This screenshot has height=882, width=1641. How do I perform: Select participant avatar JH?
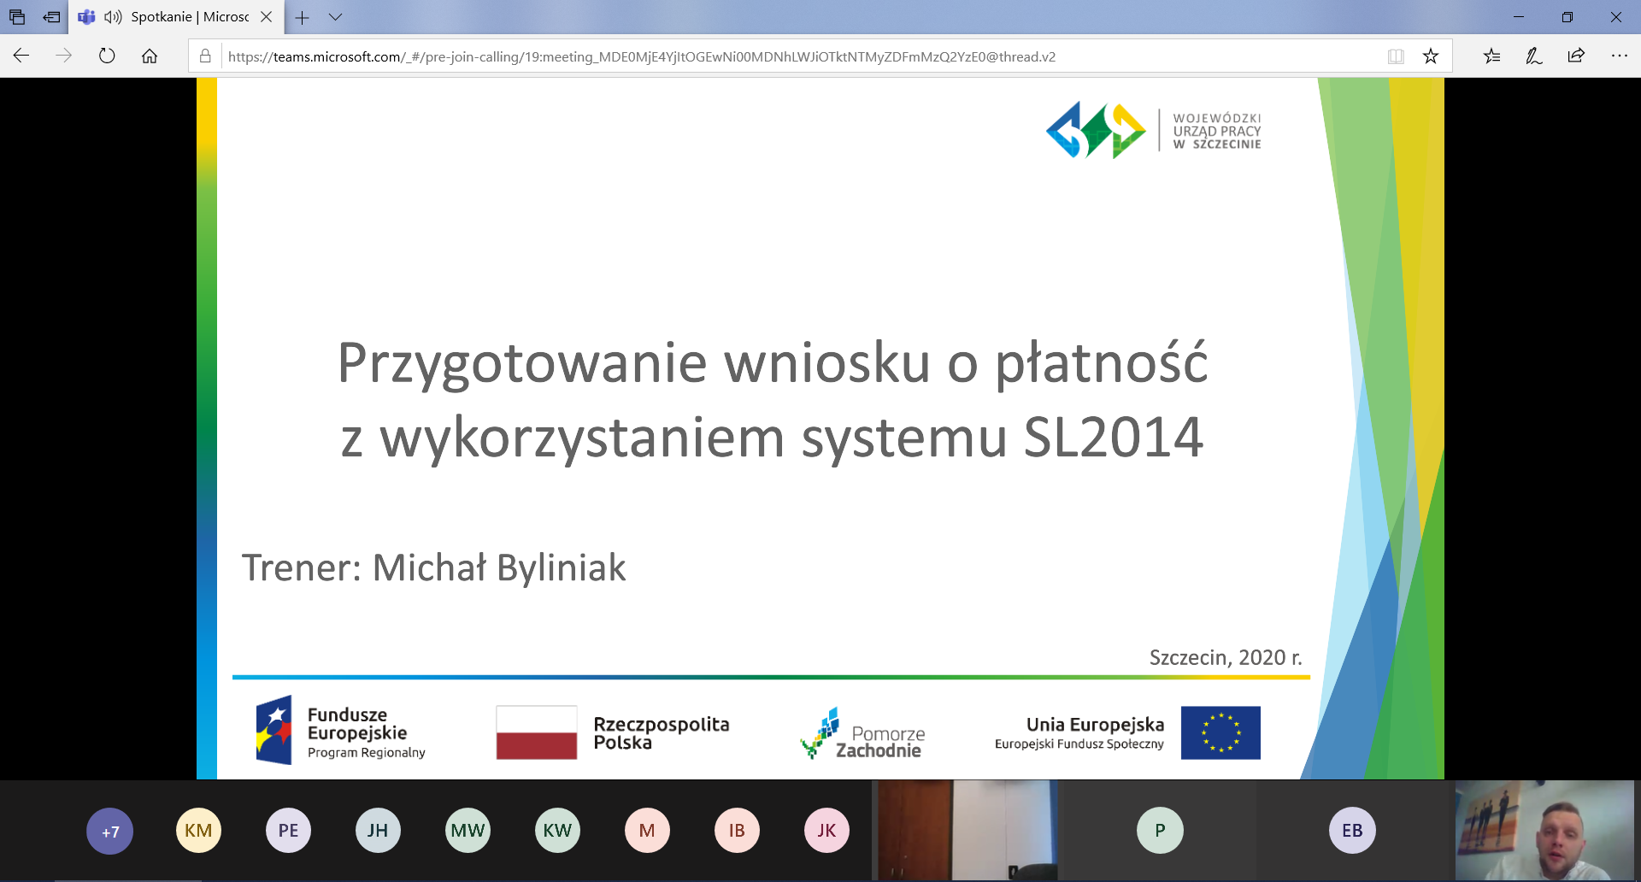pyautogui.click(x=378, y=831)
